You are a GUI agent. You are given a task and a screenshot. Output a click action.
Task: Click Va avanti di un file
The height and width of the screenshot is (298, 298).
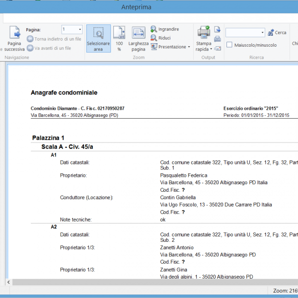point(49,48)
